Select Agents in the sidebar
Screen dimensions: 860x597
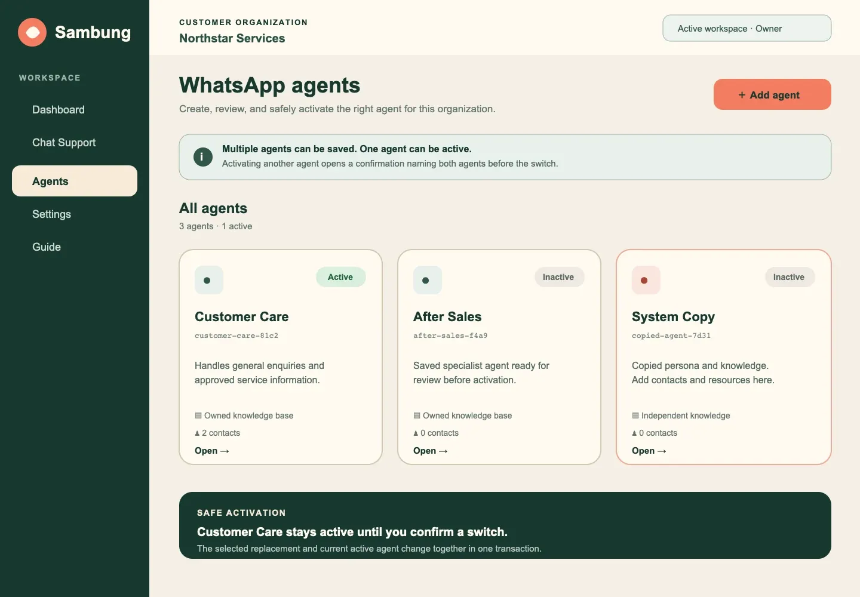75,181
